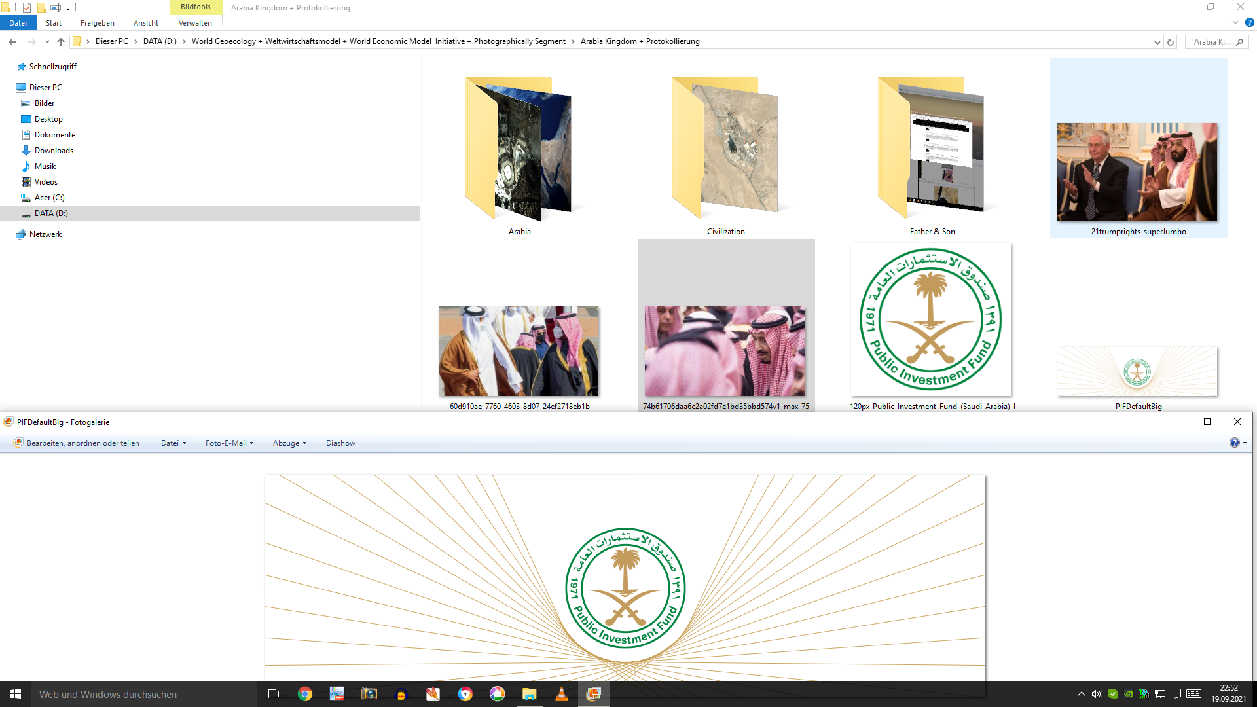Expand the Explorer ribbon with the chevron

pos(1235,23)
